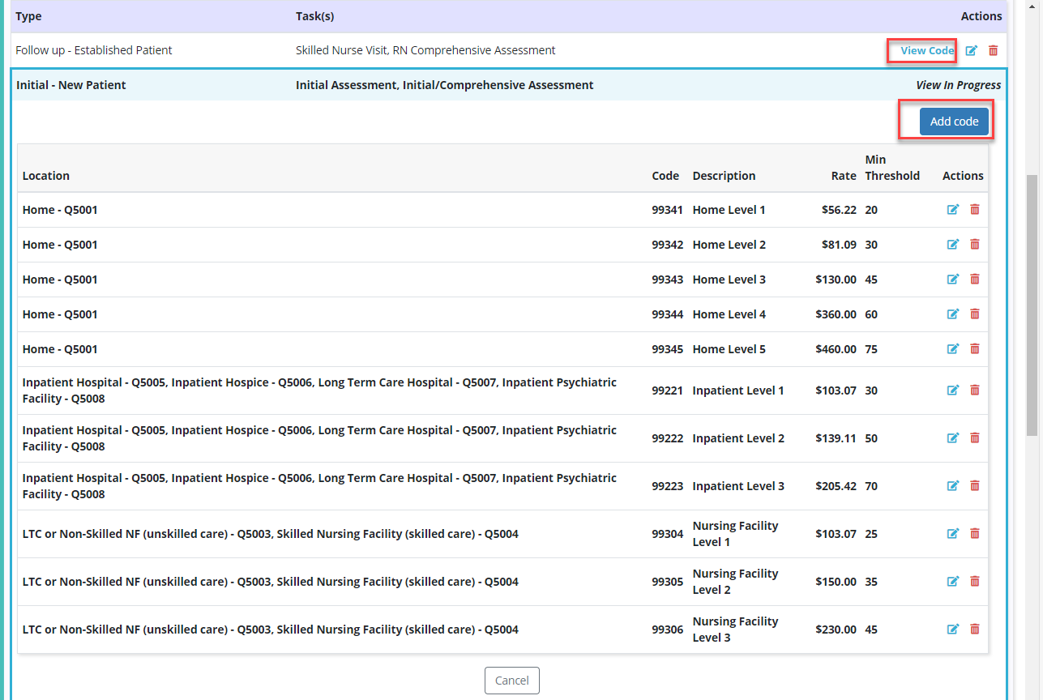Screen dimensions: 1043x700
Task: Edit the Follow up - Established Patient row
Action: (x=971, y=50)
